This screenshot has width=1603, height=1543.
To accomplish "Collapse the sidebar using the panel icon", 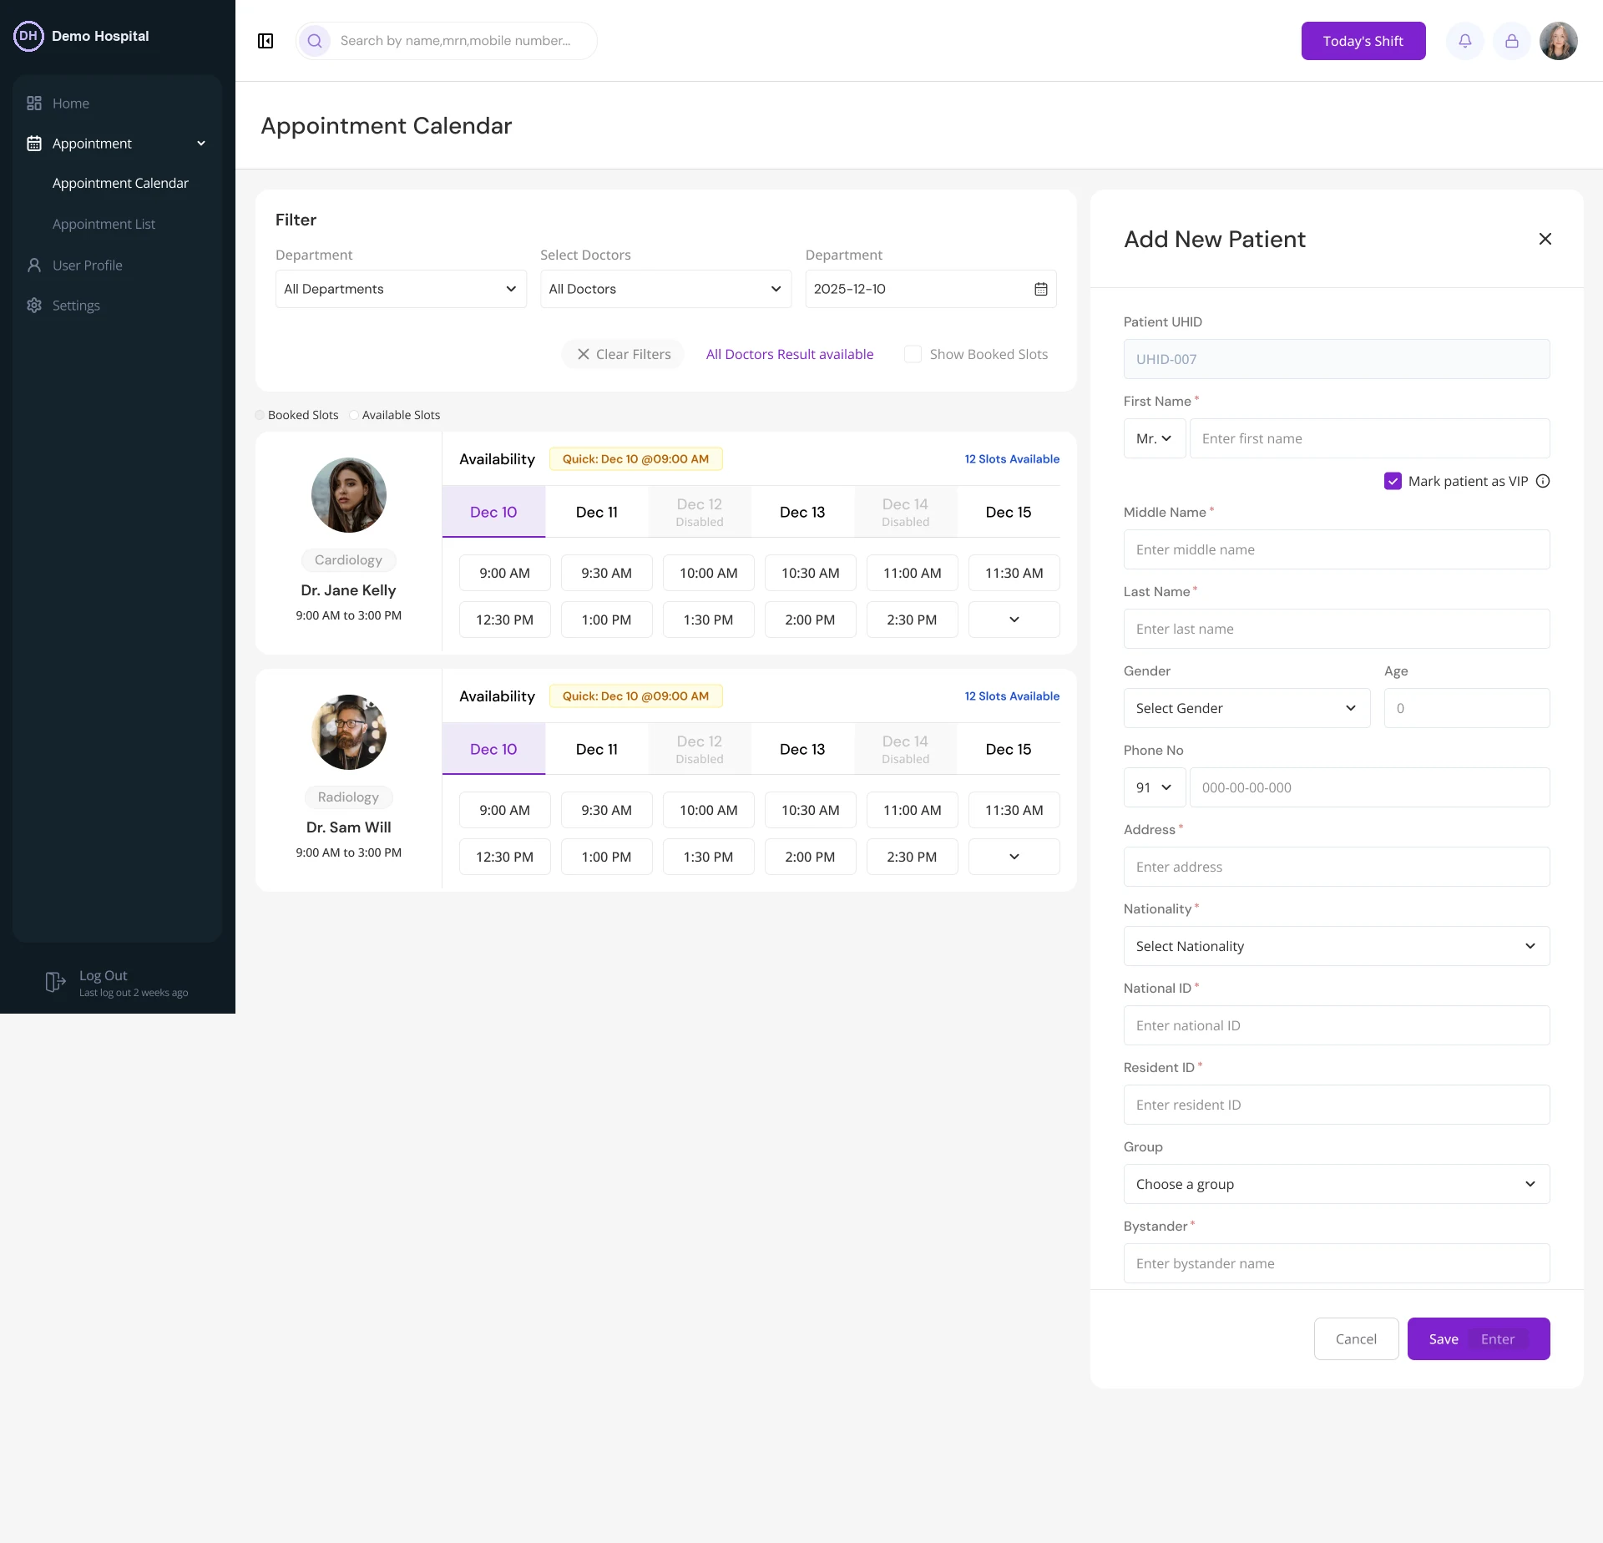I will [265, 41].
